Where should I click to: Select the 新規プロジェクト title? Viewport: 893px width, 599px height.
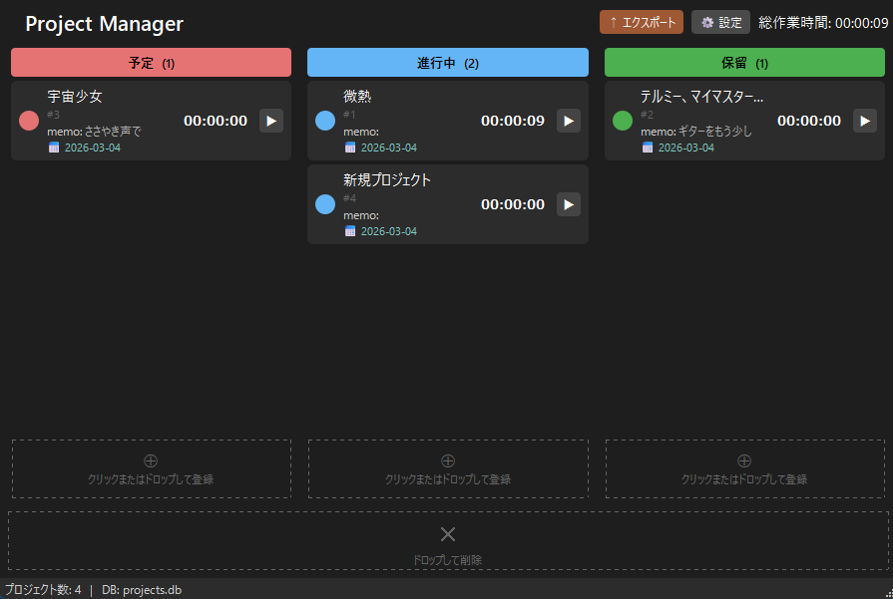point(387,179)
